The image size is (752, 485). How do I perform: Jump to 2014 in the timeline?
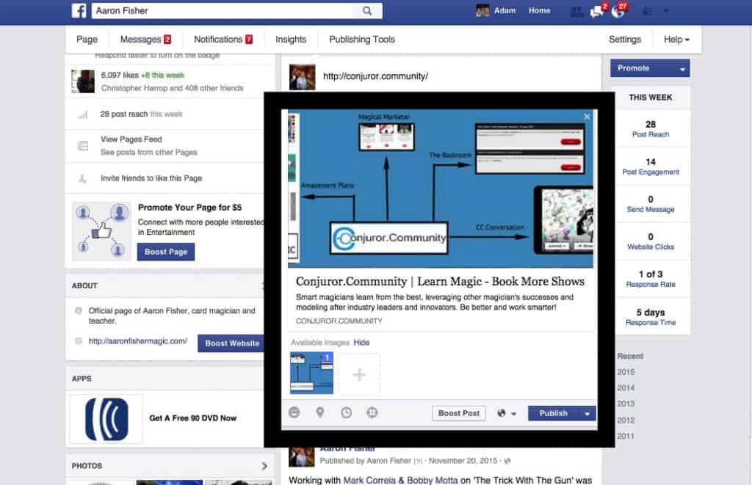tap(626, 387)
